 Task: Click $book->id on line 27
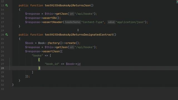[x=73, y=64]
